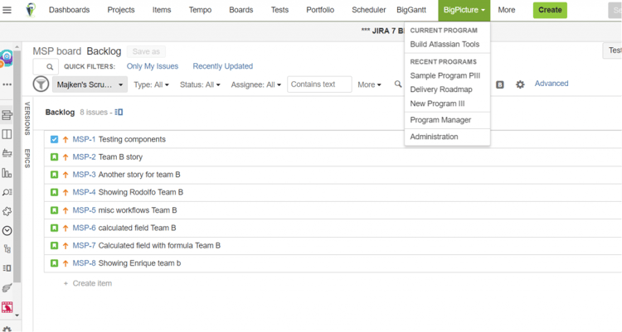Screen dimensions: 622x332
Task: Open the hamburger menu icon
Action: click(7, 10)
